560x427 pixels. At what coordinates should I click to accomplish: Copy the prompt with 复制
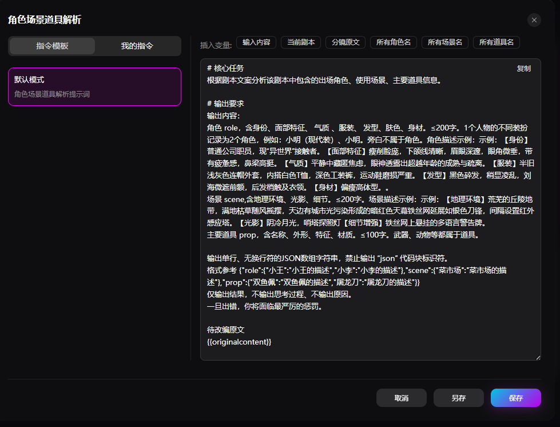click(523, 69)
